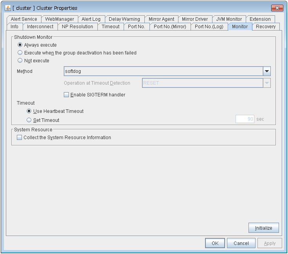Image resolution: width=288 pixels, height=254 pixels.
Task: Check Collect the System Resource Information
Action: 20,138
